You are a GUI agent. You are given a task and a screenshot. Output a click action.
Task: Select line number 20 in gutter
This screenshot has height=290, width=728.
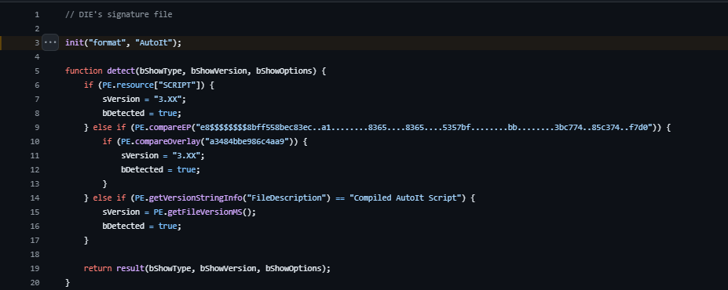[35, 283]
